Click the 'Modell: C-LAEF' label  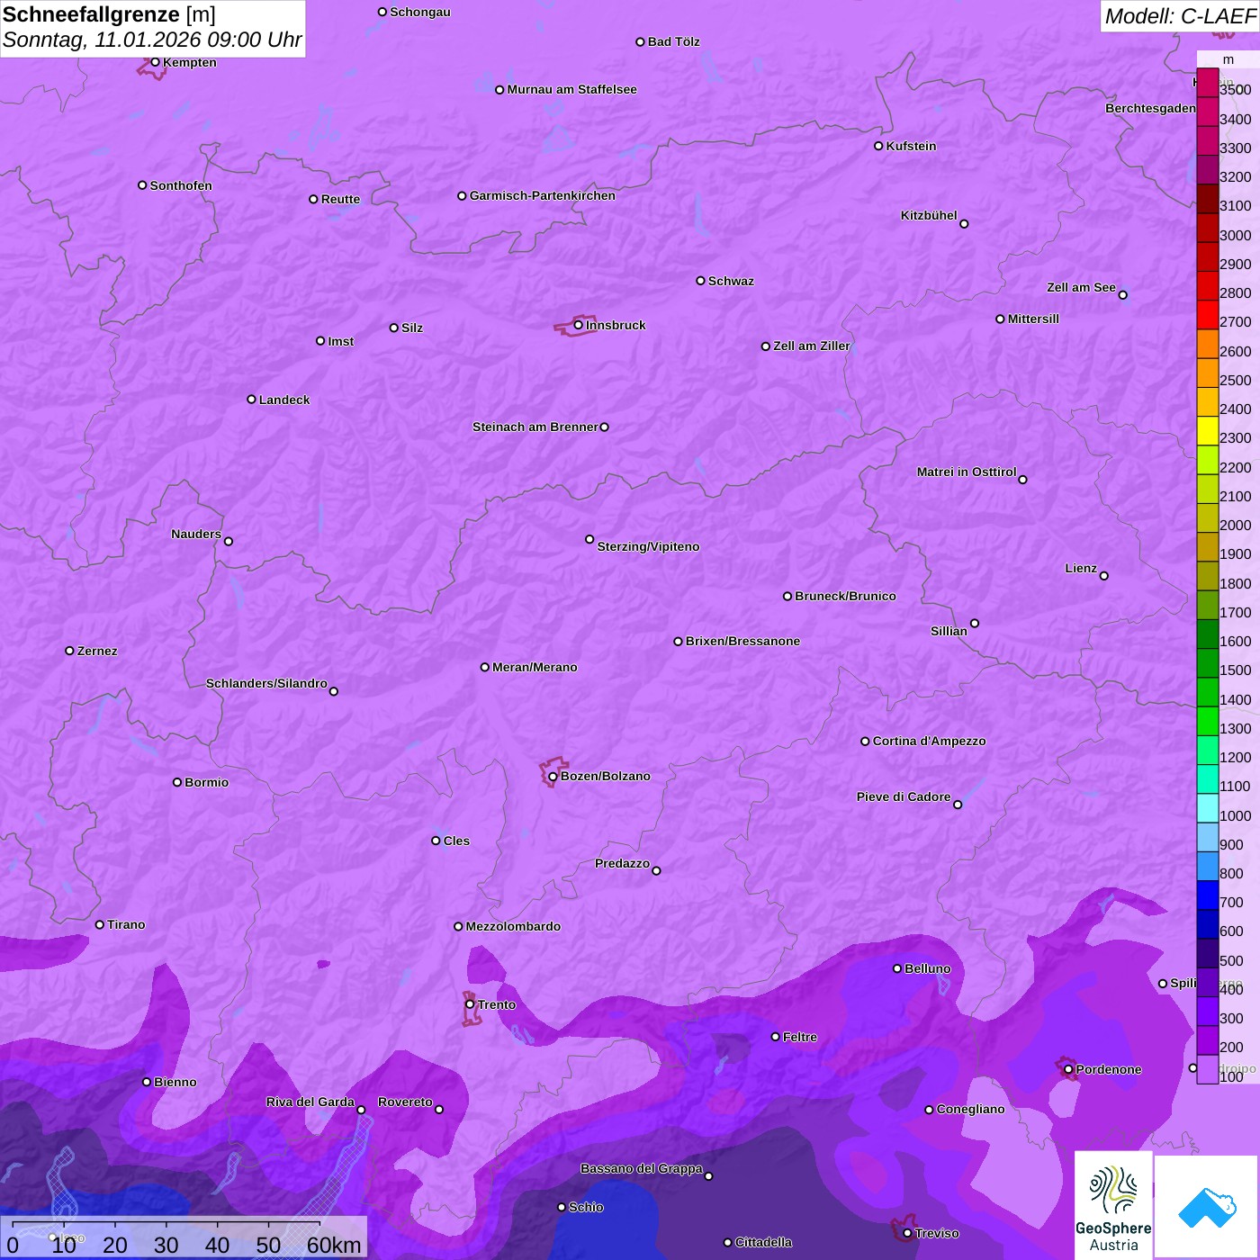pyautogui.click(x=1180, y=16)
